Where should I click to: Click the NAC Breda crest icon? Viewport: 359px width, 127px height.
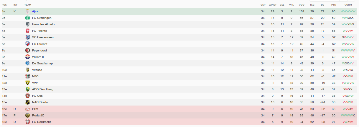(27, 102)
